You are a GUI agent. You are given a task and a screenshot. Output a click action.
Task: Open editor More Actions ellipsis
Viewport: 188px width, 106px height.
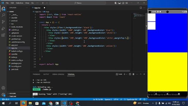point(144,8)
